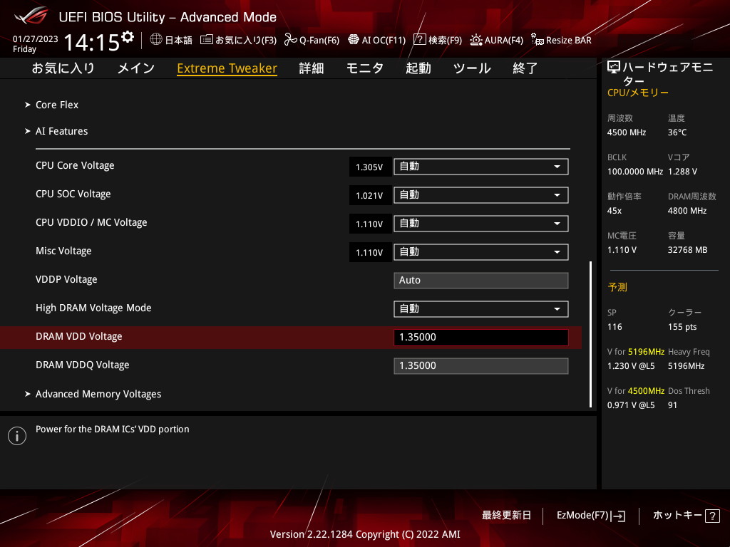The image size is (730, 547).
Task: Open CPU Core Voltage dropdown
Action: [481, 167]
